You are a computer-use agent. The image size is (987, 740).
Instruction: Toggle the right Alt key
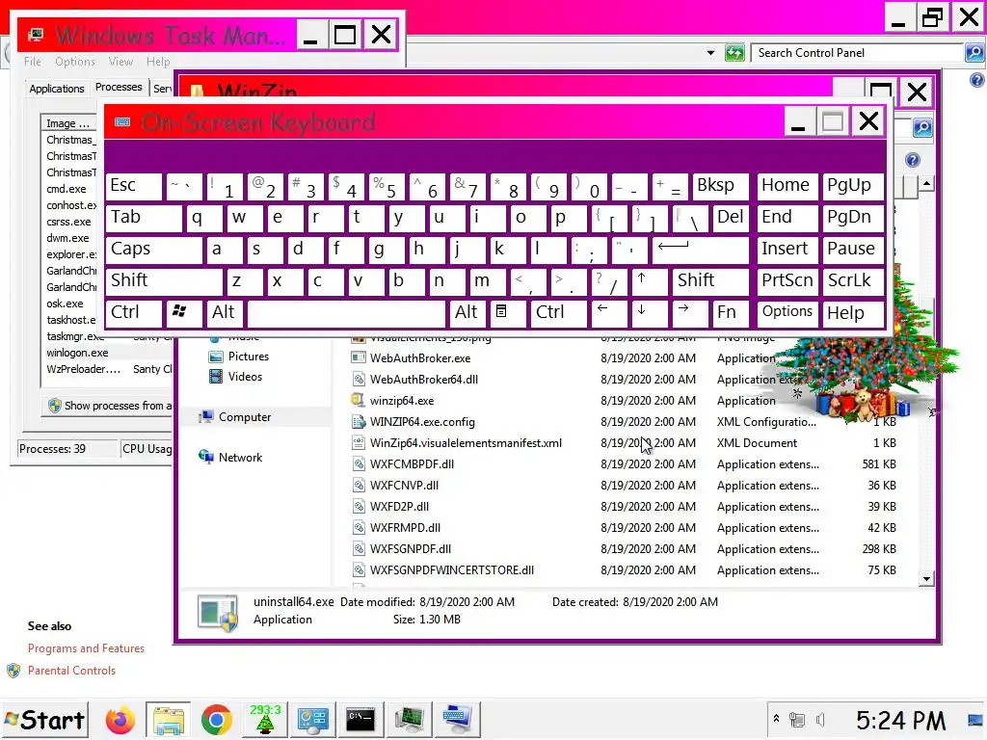(x=467, y=313)
